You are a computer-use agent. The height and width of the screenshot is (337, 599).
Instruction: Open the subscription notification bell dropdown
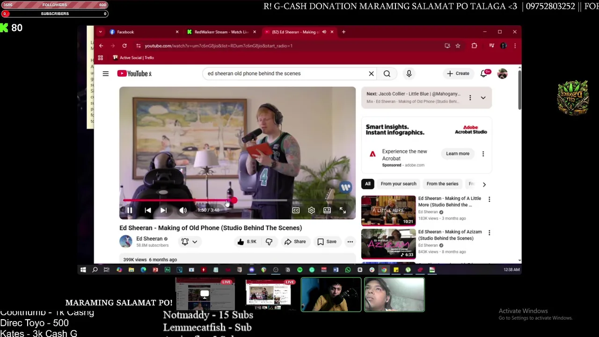(189, 242)
